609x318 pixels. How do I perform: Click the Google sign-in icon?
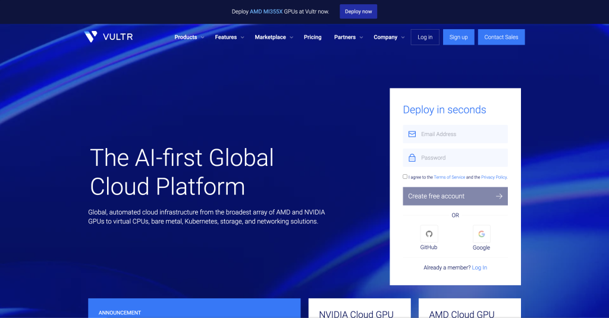[x=481, y=234]
